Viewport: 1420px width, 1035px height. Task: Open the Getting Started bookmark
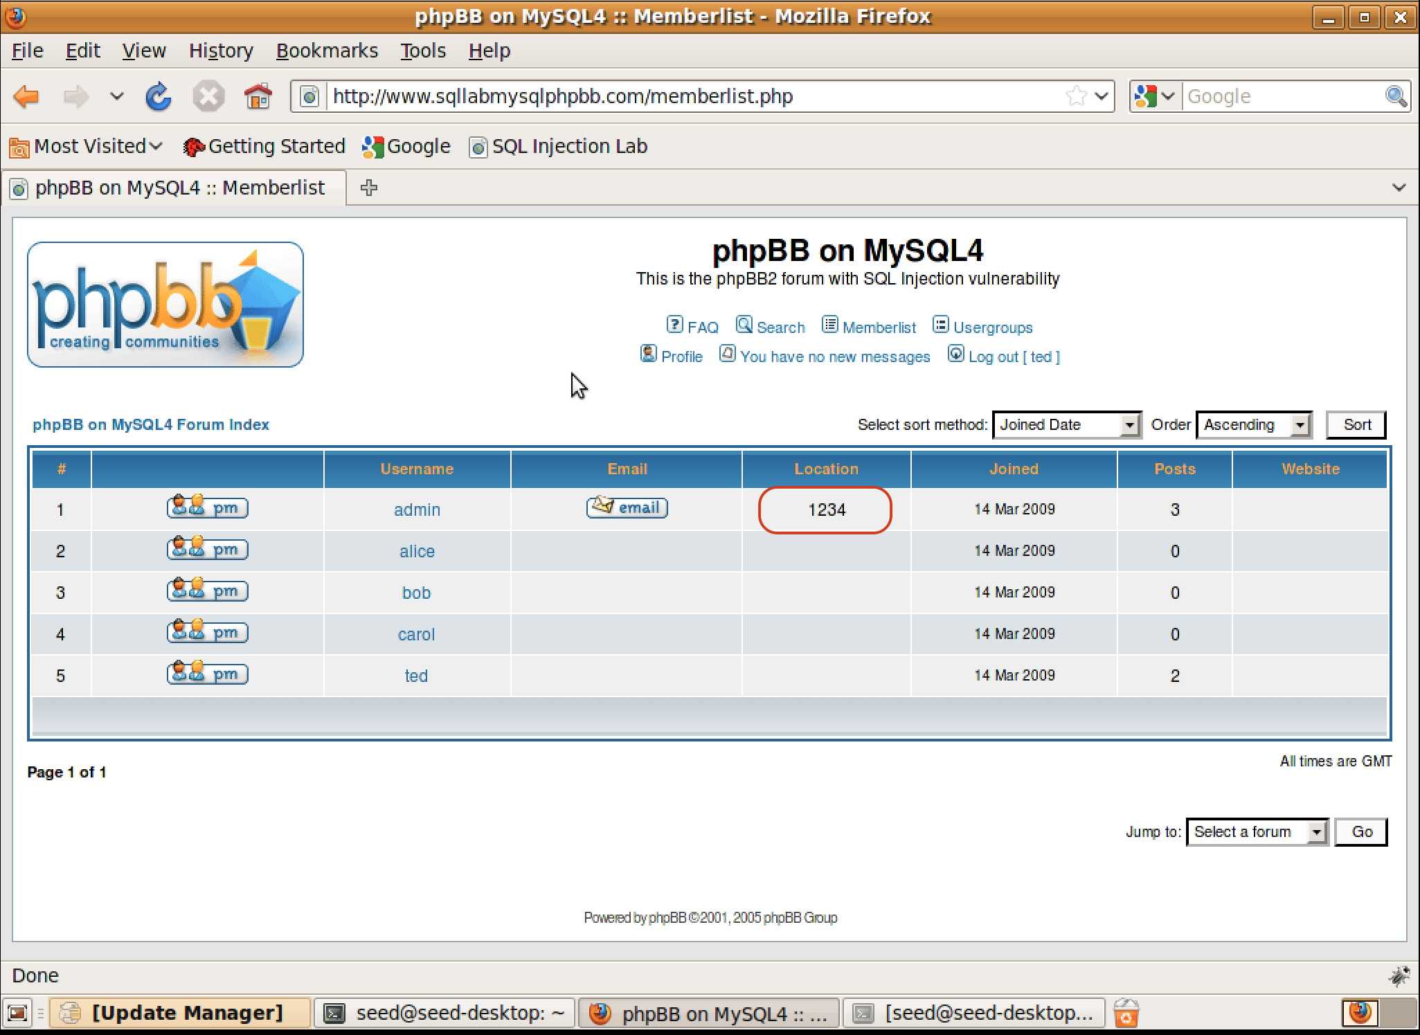click(264, 146)
